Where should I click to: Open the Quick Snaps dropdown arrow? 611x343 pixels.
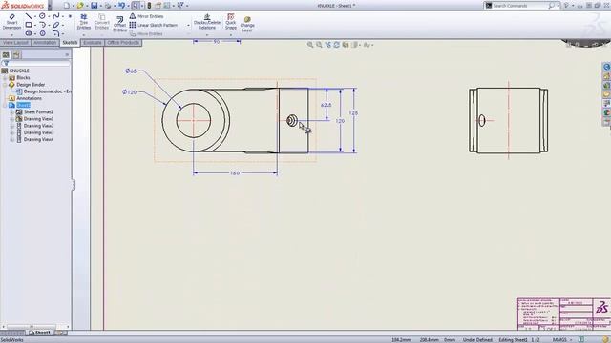point(231,35)
